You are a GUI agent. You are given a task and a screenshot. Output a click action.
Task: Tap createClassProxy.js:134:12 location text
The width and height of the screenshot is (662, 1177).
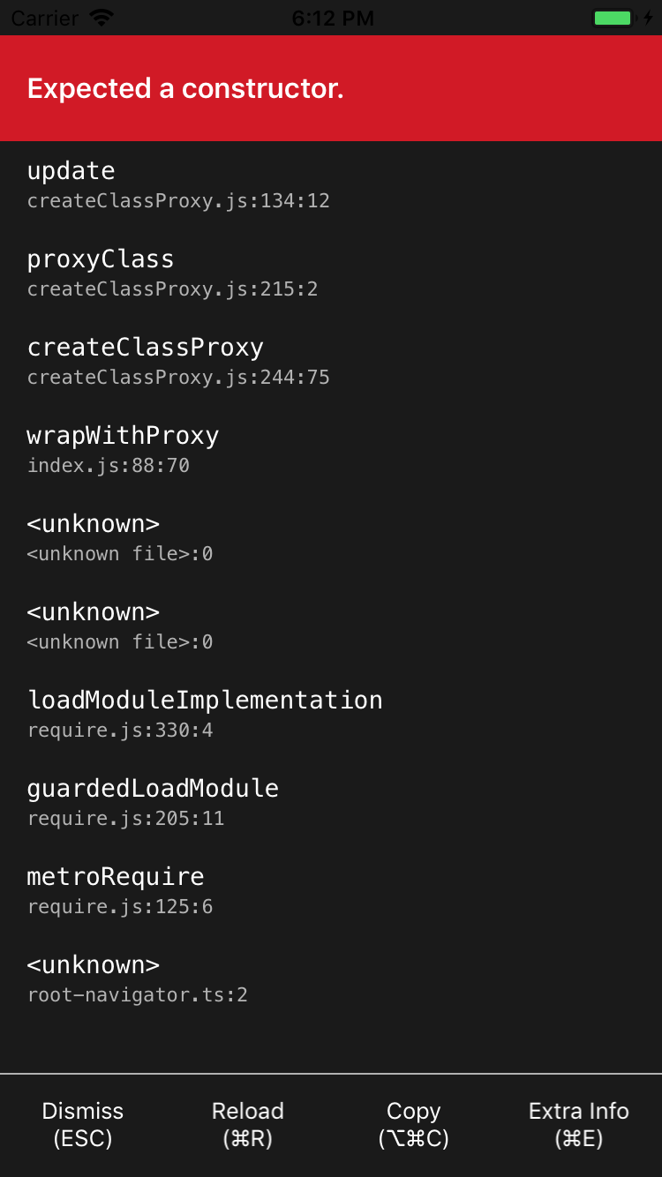[178, 200]
